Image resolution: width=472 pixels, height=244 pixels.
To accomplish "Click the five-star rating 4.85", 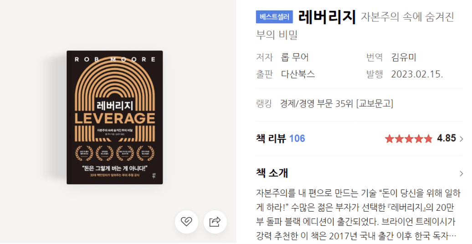I will (x=420, y=138).
